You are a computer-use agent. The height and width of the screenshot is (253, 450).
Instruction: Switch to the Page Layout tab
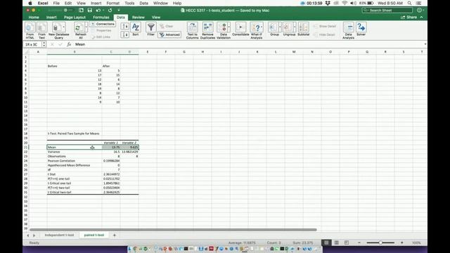(75, 17)
